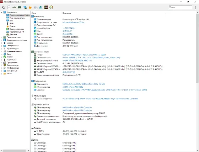Open the VIA audio adapter link

tap(100, 99)
